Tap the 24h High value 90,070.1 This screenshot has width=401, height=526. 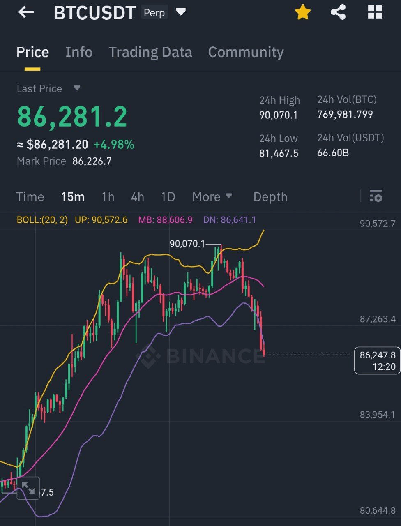[279, 115]
